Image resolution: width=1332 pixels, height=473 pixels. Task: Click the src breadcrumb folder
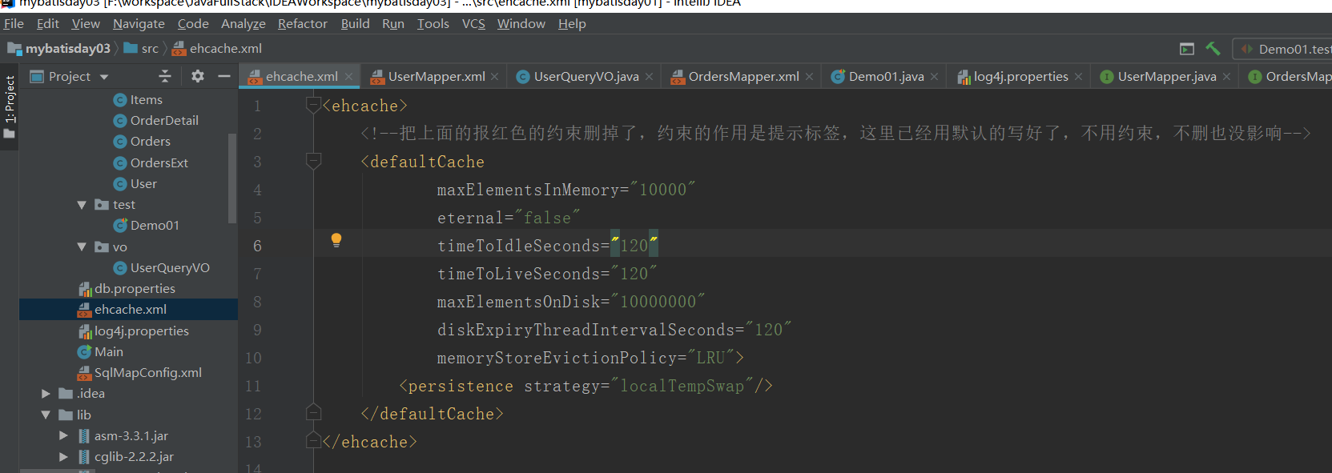click(x=141, y=49)
